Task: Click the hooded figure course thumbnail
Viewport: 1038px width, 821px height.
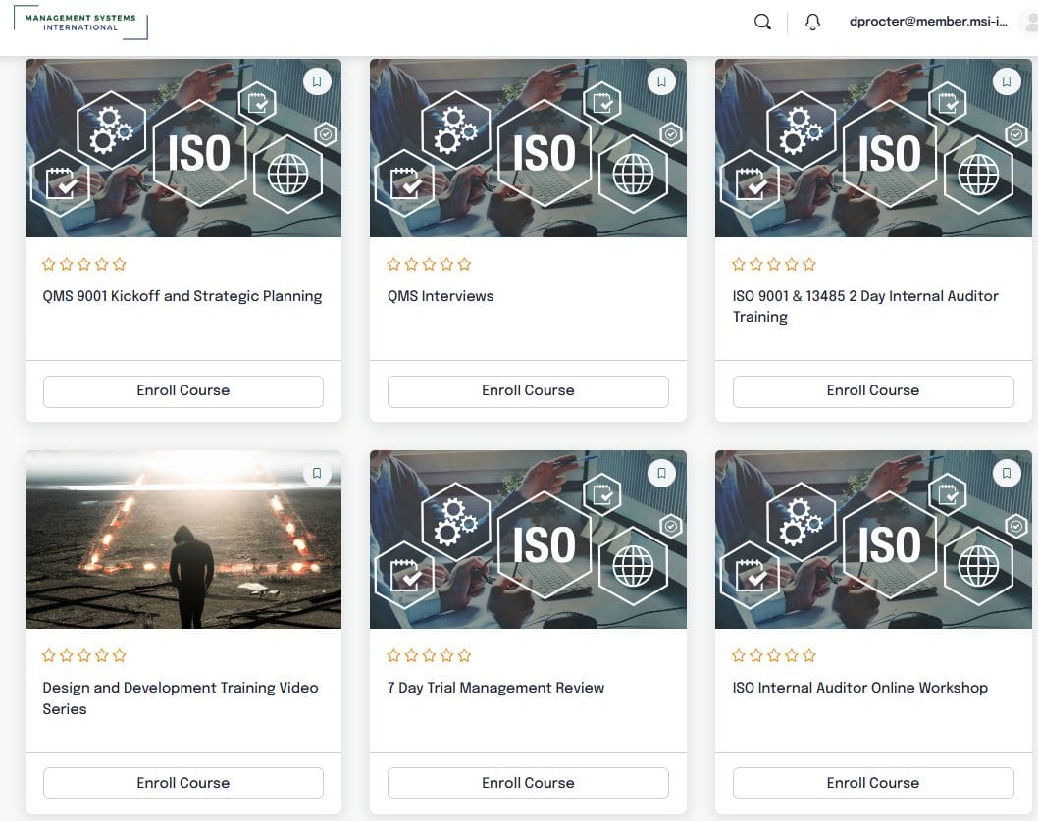Action: [183, 539]
